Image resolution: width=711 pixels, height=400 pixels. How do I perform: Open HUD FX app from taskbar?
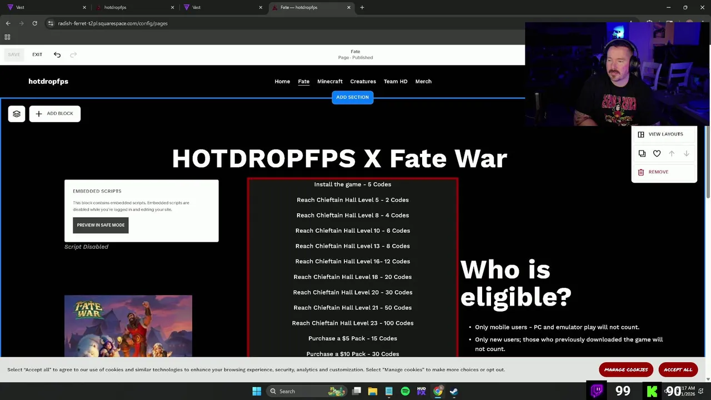click(x=421, y=391)
